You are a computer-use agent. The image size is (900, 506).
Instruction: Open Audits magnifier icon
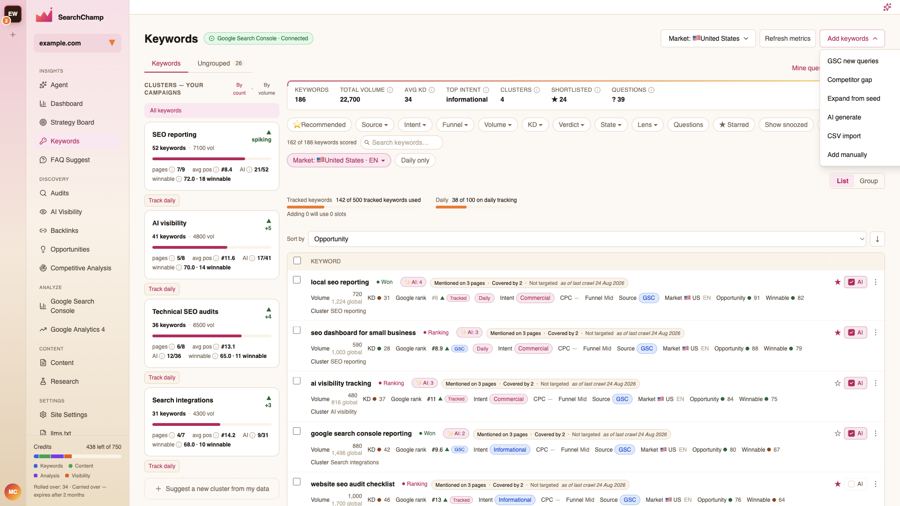point(43,193)
